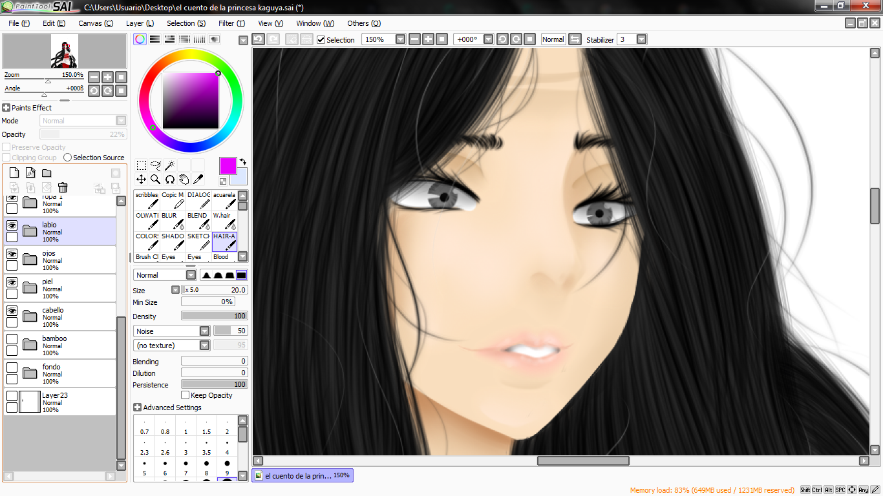This screenshot has width=883, height=496.
Task: Click the Undo arrow in toolbar
Action: pyautogui.click(x=258, y=39)
